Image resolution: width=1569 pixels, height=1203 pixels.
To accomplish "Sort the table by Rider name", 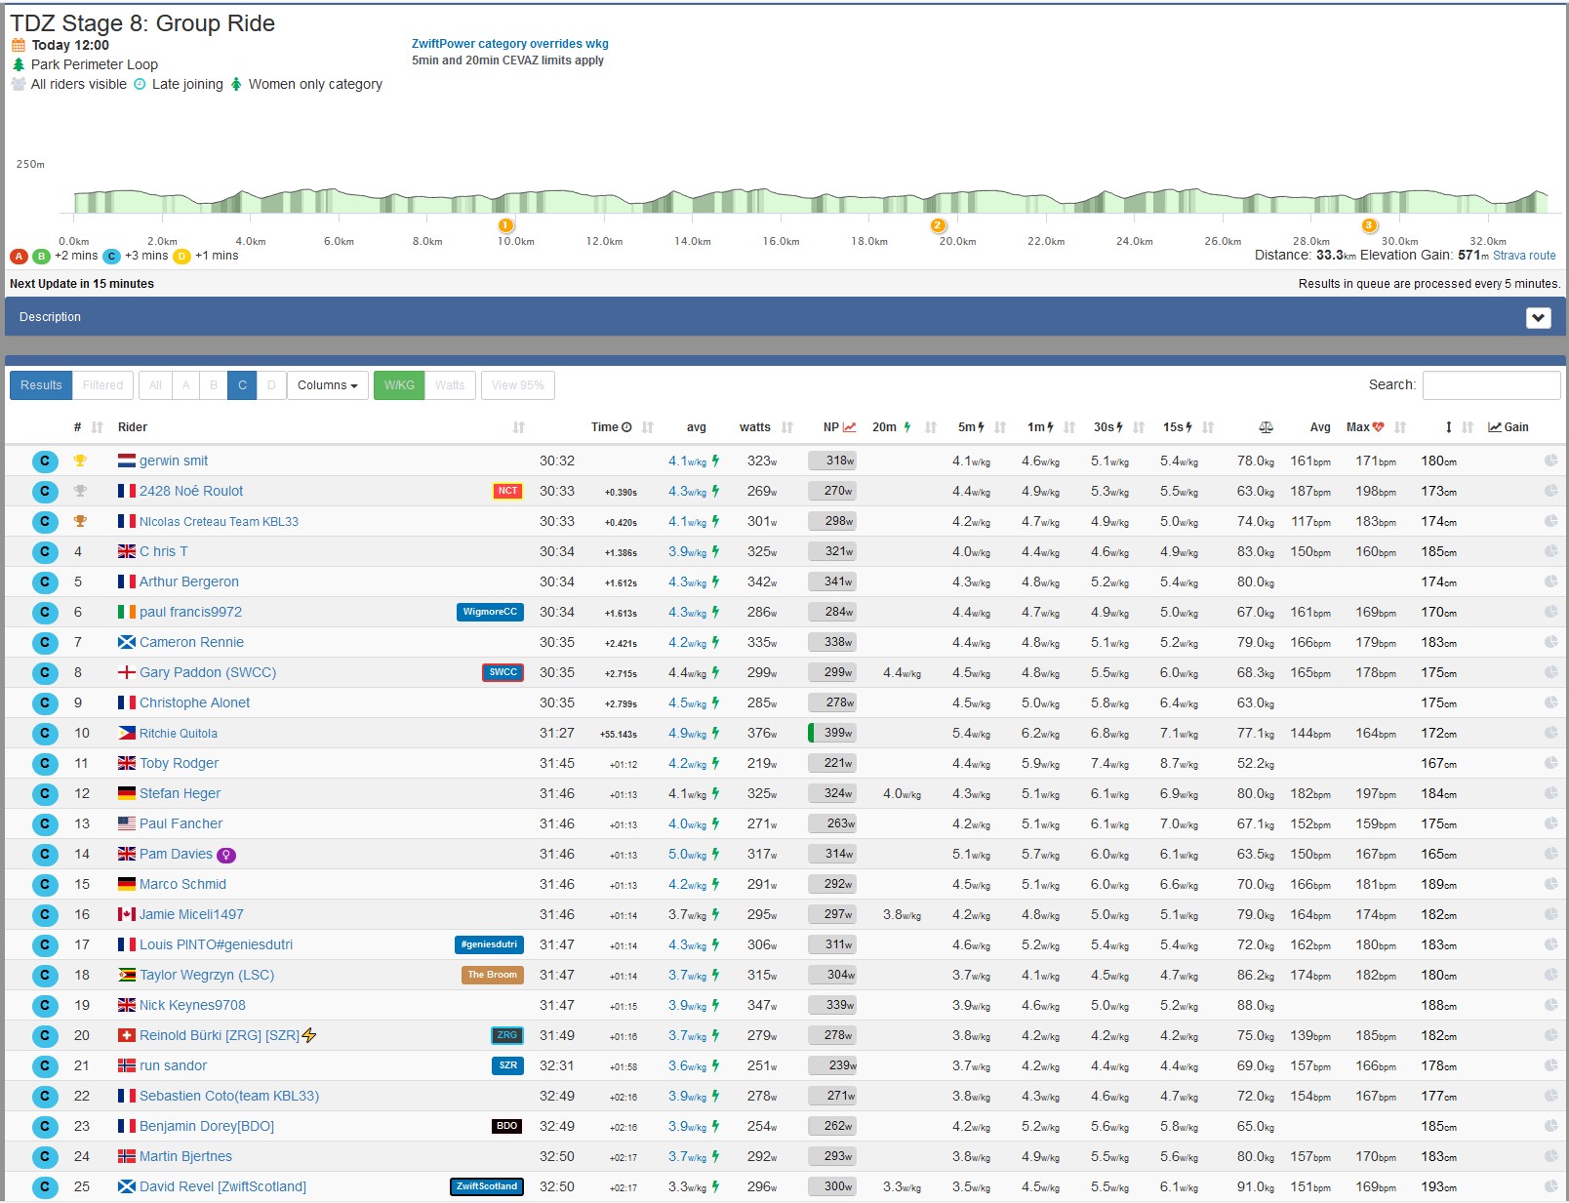I will pyautogui.click(x=519, y=427).
